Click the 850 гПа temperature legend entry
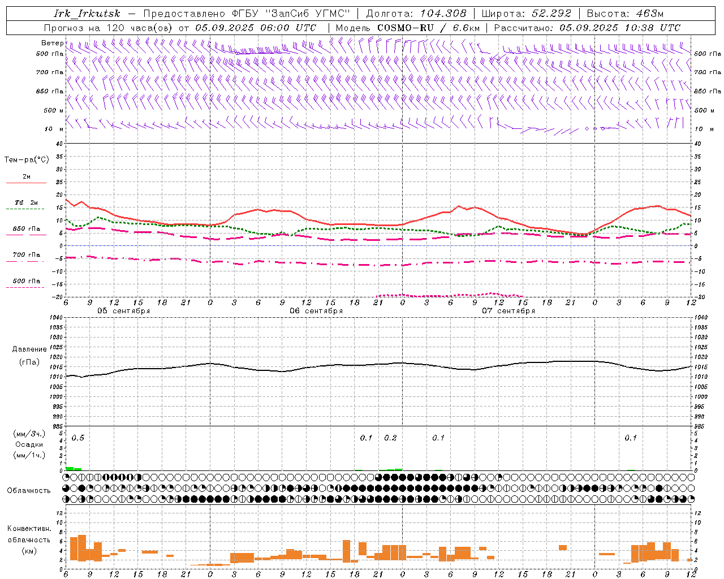 tap(27, 229)
